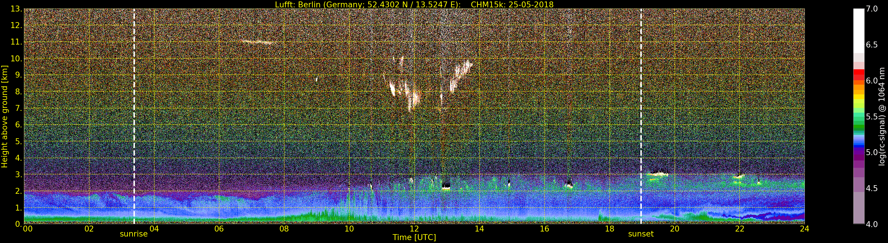The height and width of the screenshot is (243, 888).
Task: Click time axis tick '08'
Action: (x=284, y=229)
